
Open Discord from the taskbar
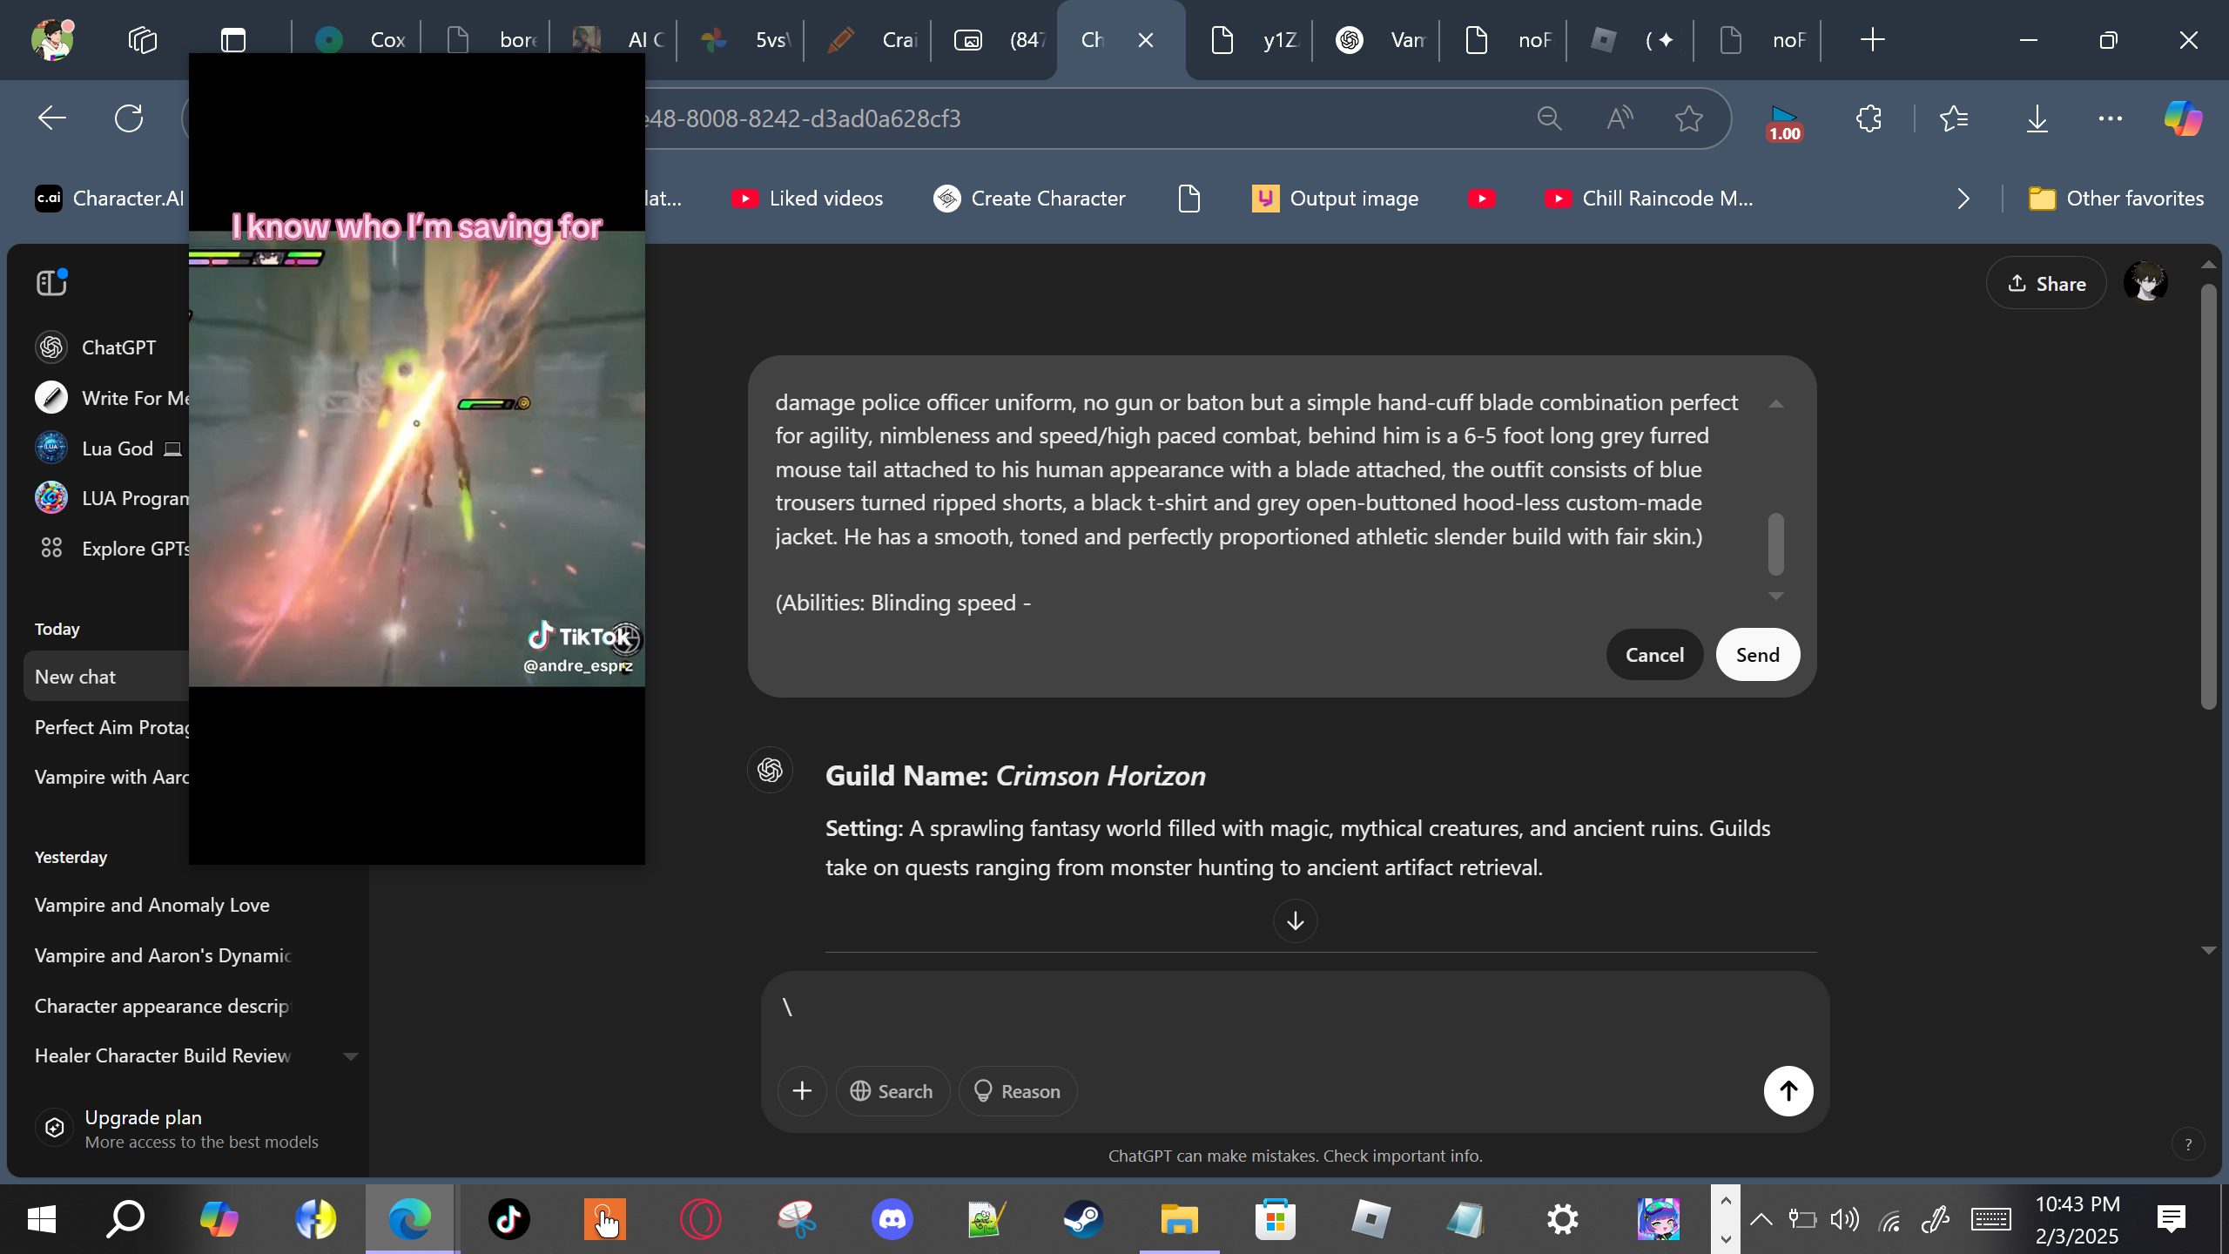(892, 1219)
